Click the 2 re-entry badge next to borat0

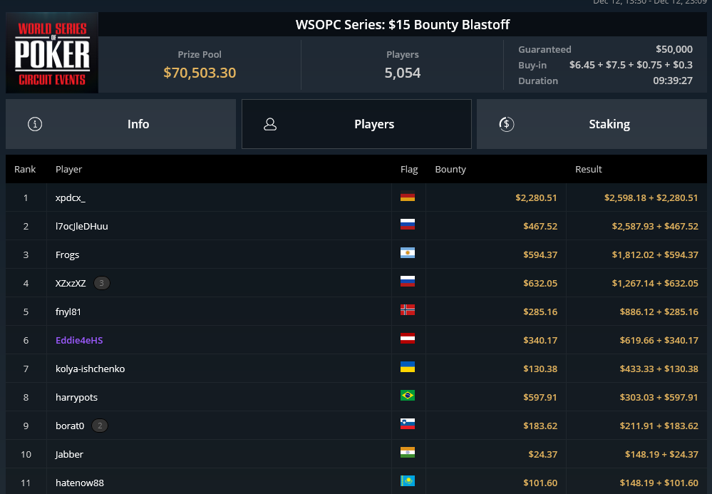tap(100, 426)
